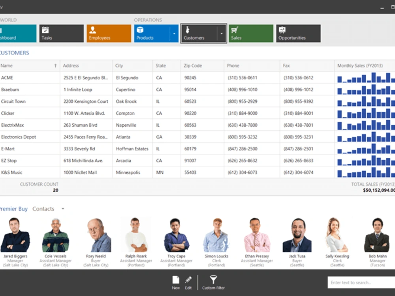
Task: Click state GA cell
Action: point(167,137)
